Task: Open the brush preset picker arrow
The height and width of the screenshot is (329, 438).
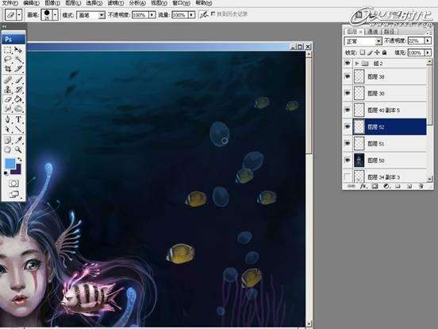Action: (x=55, y=14)
